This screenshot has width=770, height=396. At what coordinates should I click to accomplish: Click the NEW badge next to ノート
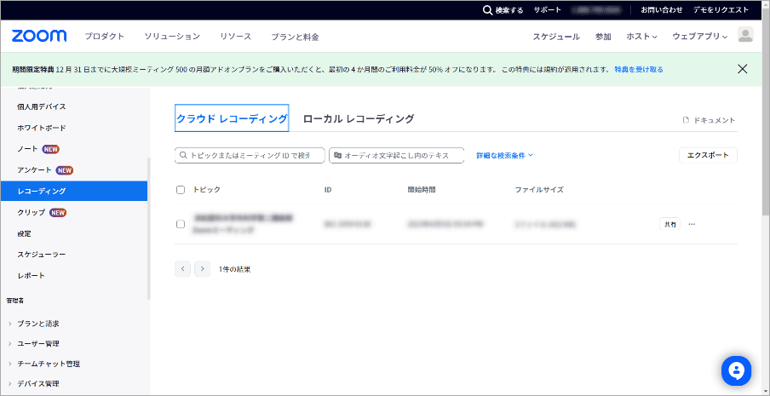click(51, 149)
